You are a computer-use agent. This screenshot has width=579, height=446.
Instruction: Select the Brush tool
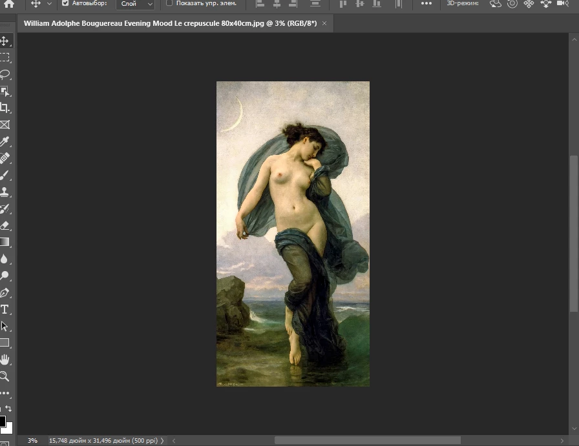tap(5, 175)
